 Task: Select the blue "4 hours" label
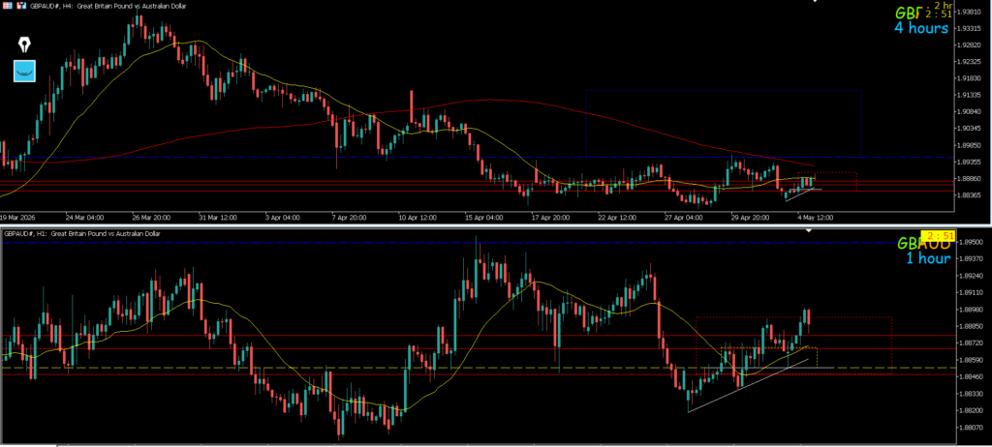[921, 28]
